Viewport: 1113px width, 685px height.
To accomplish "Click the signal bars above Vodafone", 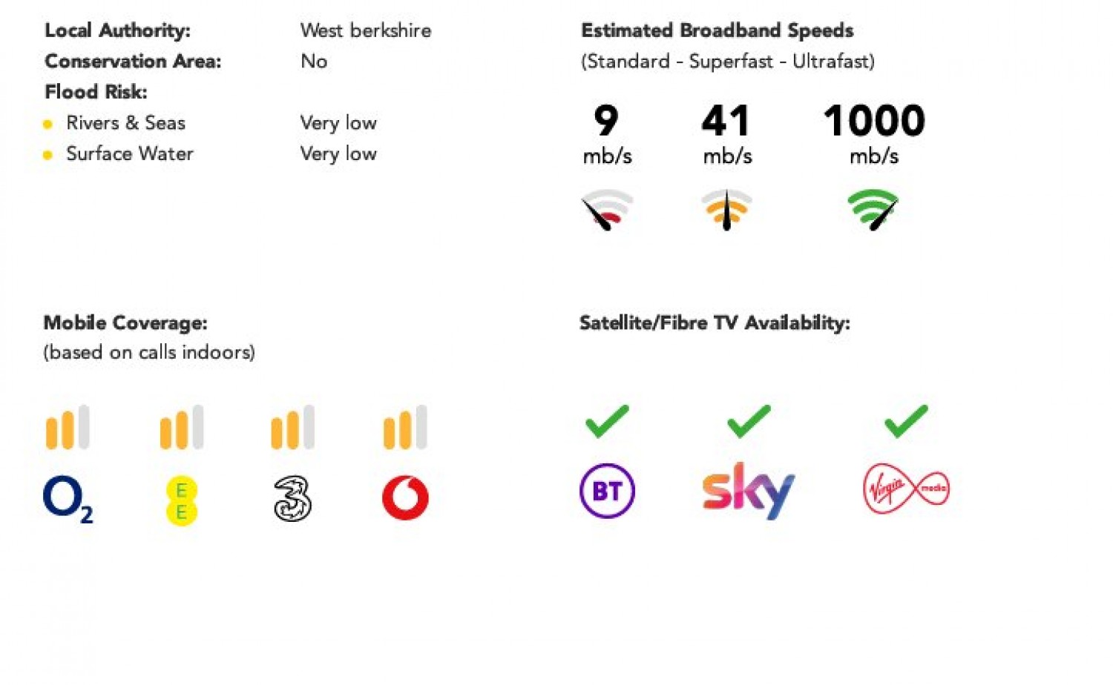I will coord(405,427).
